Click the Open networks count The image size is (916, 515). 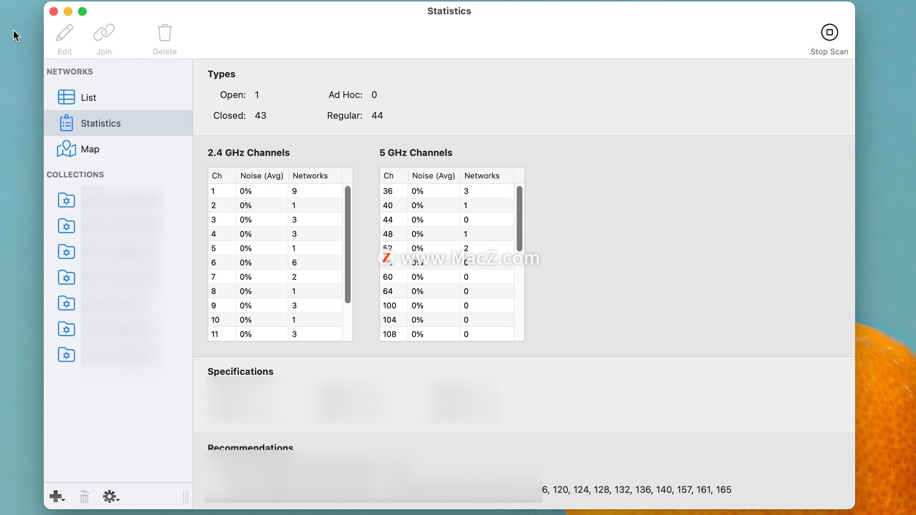257,95
